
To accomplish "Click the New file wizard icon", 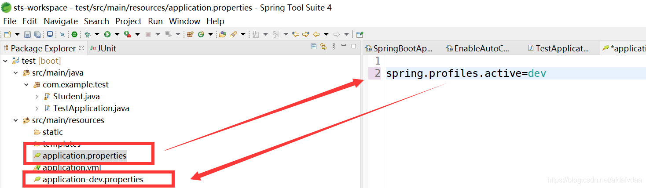I will click(8, 34).
